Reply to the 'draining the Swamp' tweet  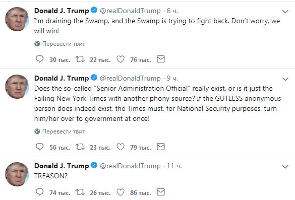pos(39,59)
